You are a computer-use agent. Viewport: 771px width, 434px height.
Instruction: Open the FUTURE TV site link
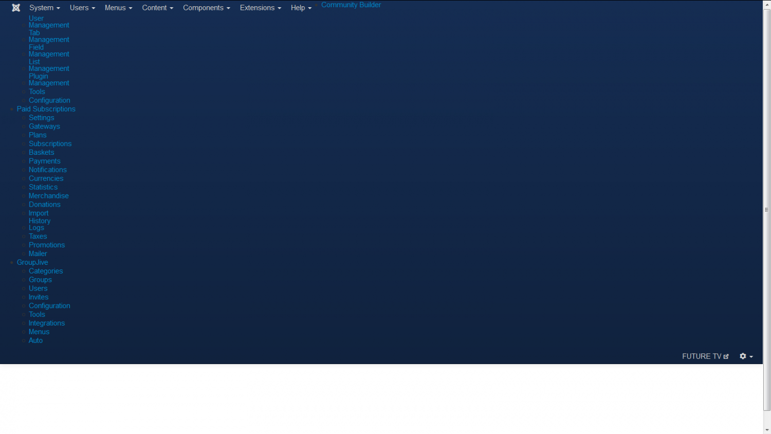(705, 356)
